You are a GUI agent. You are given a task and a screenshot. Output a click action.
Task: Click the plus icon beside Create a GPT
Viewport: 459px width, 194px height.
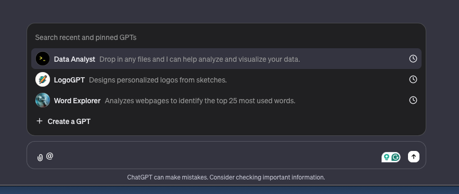coord(40,121)
